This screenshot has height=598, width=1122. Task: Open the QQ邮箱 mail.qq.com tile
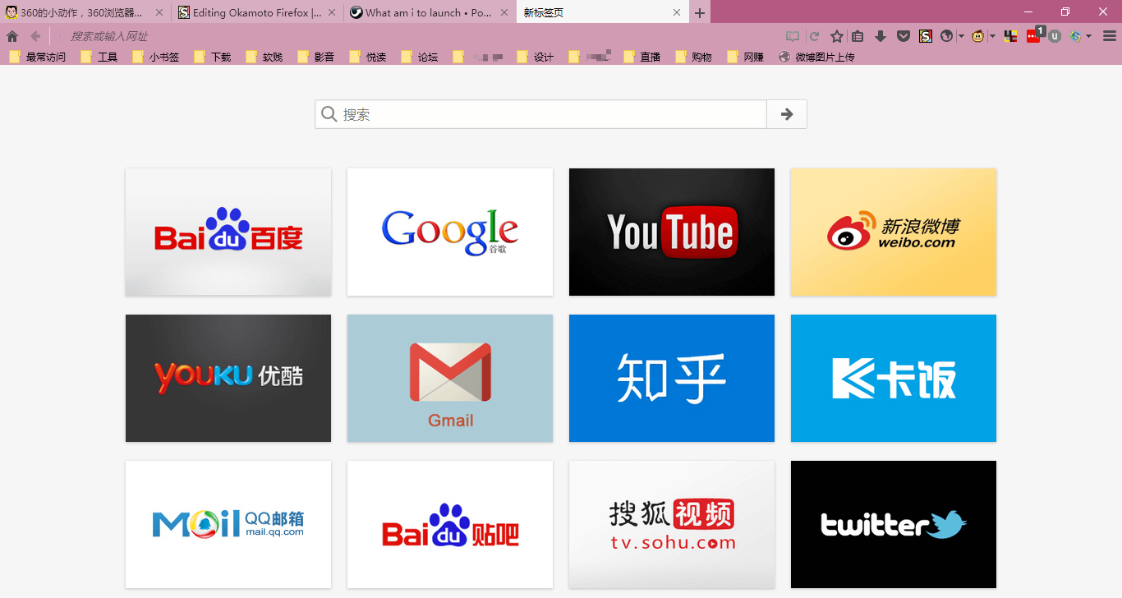pos(228,524)
